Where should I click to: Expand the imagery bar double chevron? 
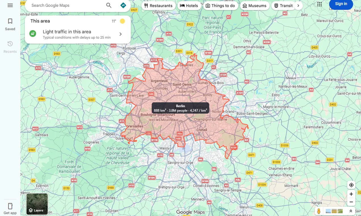[x=351, y=211]
